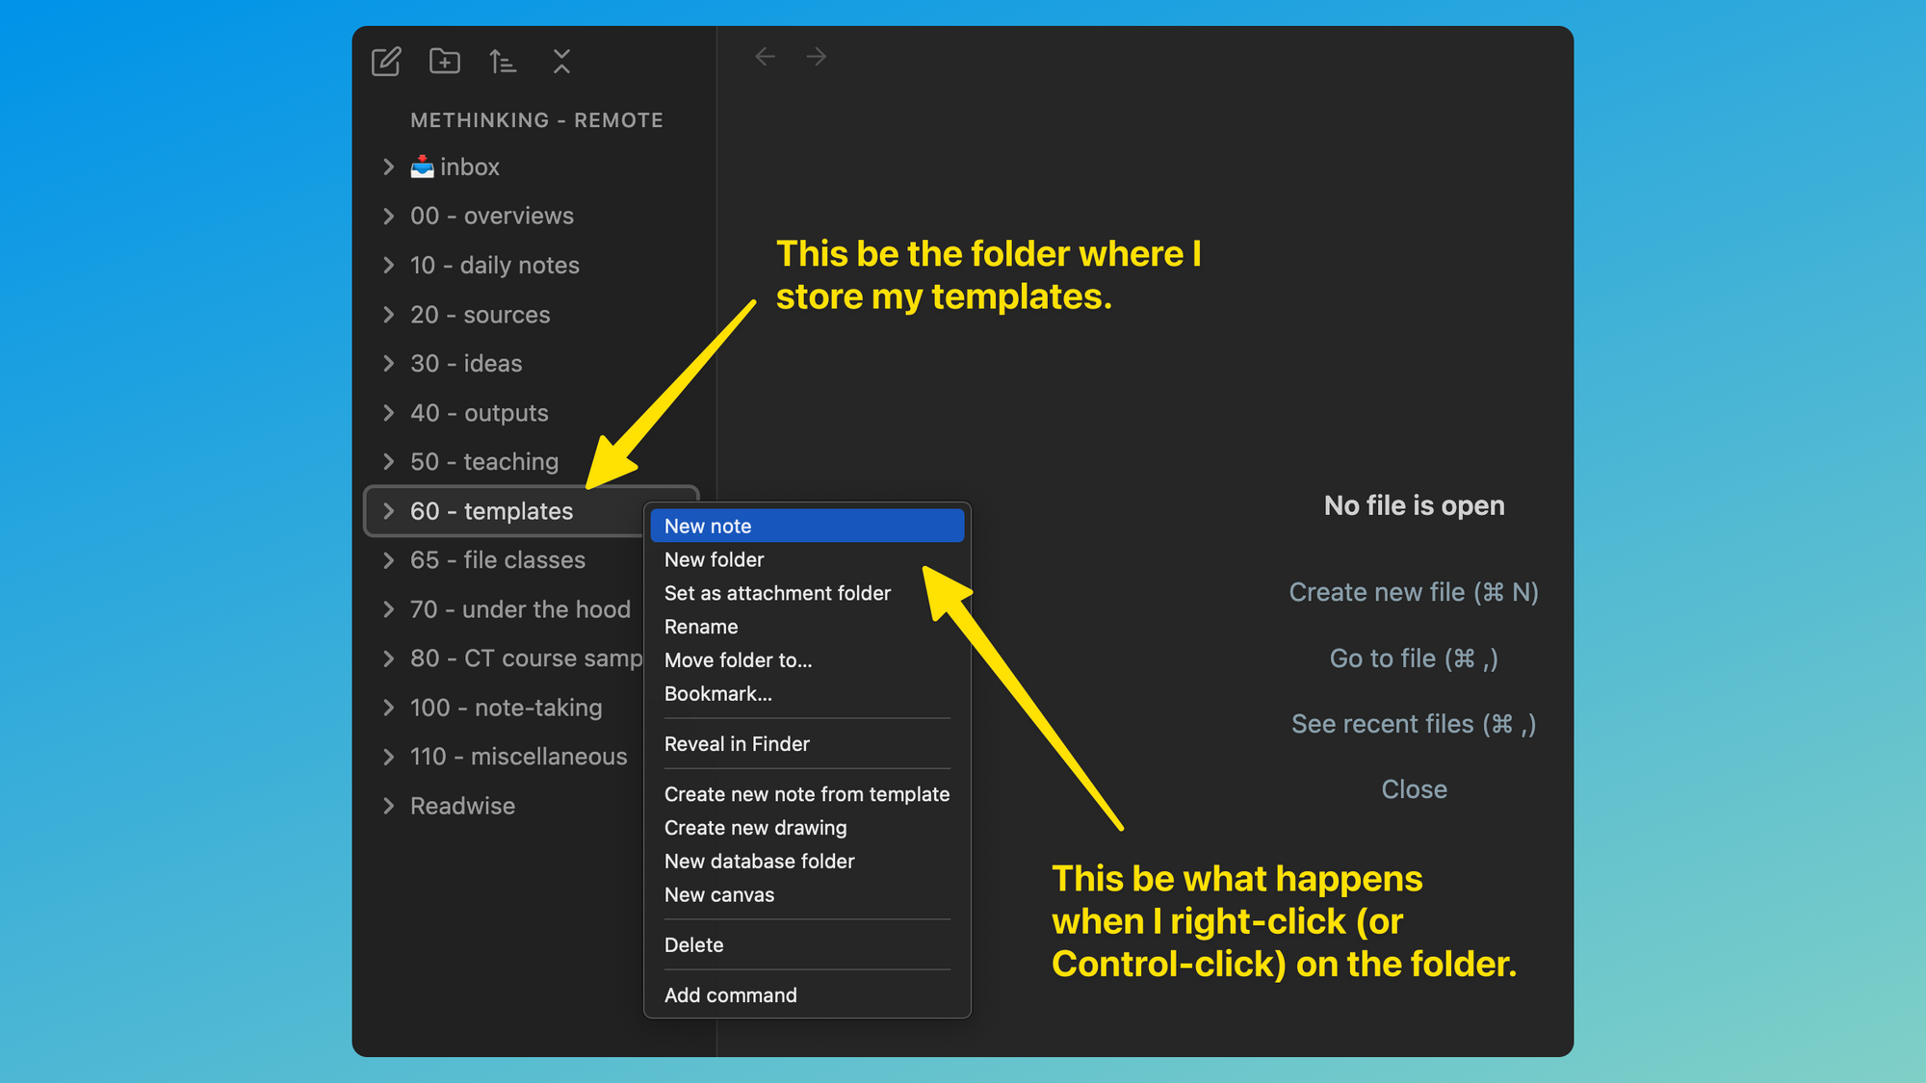Viewport: 1926px width, 1083px height.
Task: Navigate forward with the right arrow
Action: click(x=816, y=57)
